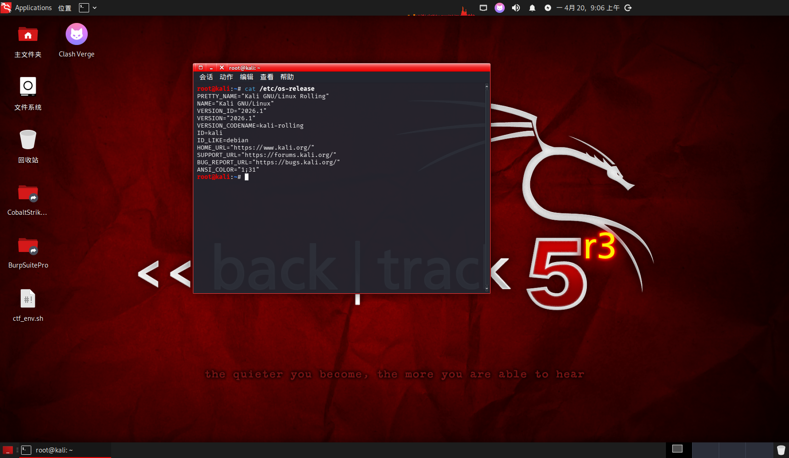This screenshot has height=458, width=789.
Task: Minimize the root@kali terminal window
Action: click(211, 67)
